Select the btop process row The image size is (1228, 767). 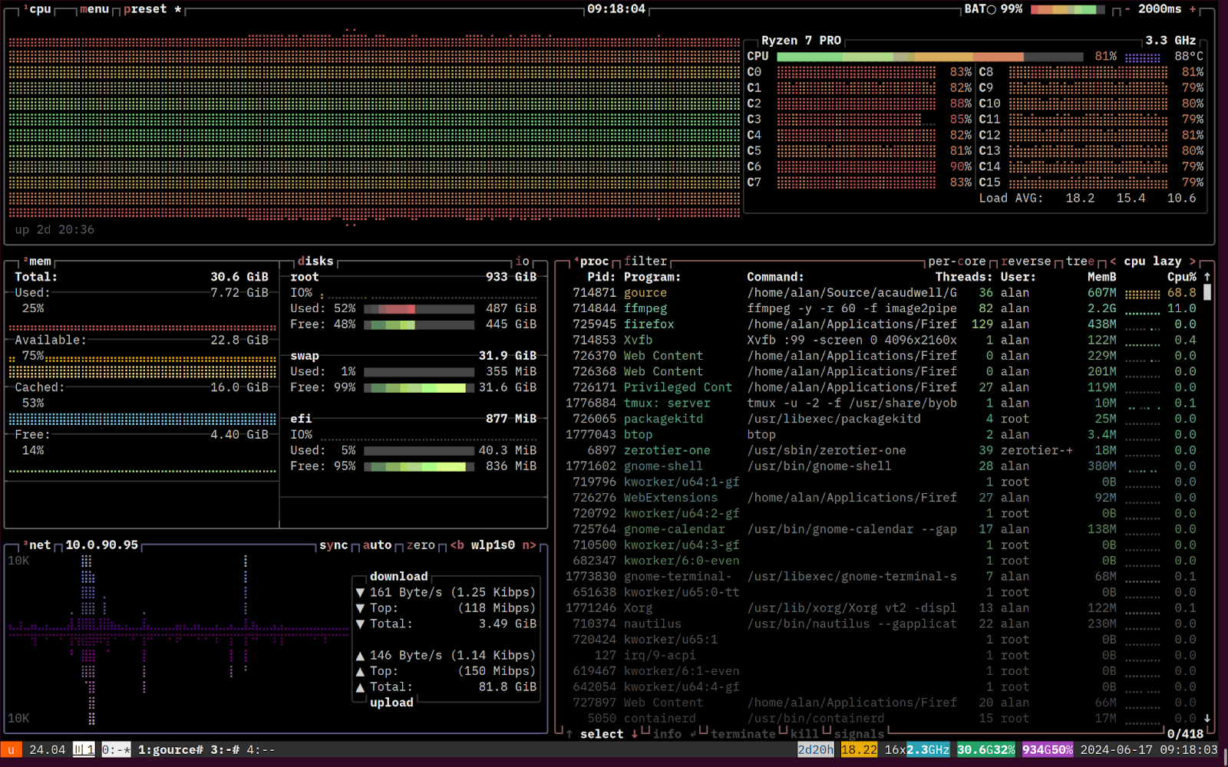(x=883, y=435)
